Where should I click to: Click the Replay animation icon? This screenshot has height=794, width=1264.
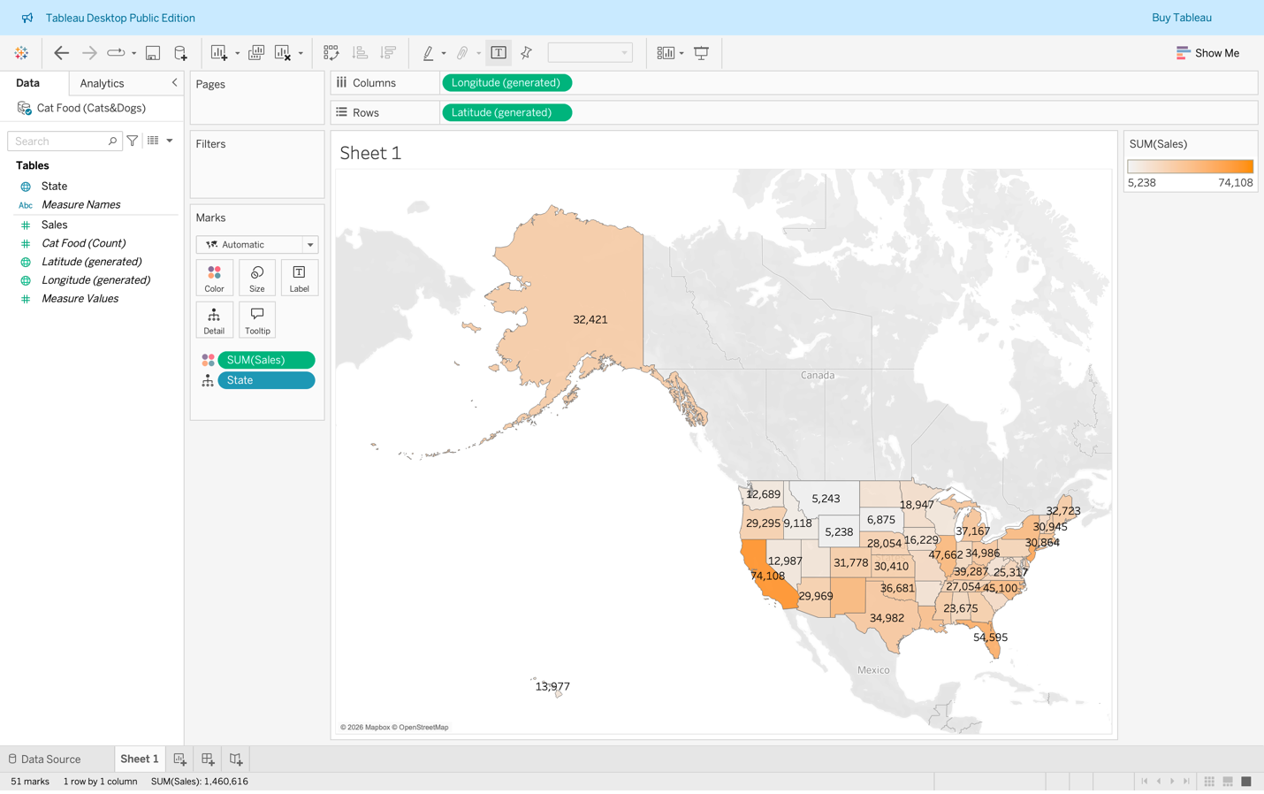click(116, 53)
